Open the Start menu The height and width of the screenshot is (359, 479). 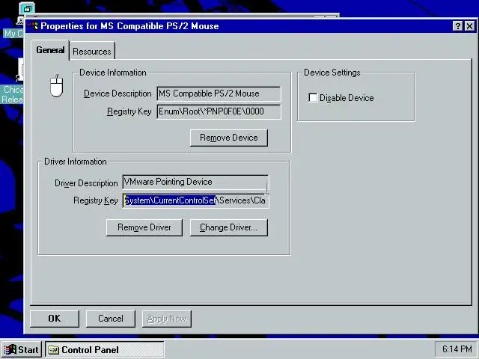[22, 349]
